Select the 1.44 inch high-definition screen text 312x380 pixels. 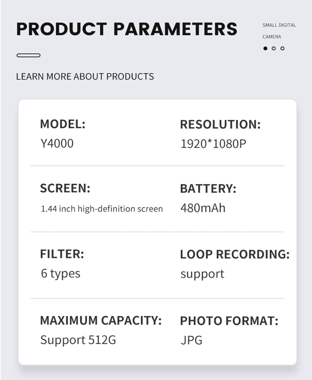(102, 209)
